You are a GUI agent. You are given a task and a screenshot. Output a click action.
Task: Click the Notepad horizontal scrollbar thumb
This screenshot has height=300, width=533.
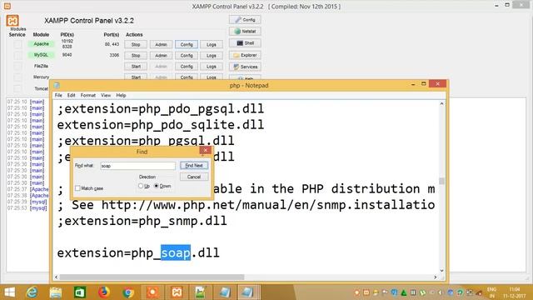(152, 277)
